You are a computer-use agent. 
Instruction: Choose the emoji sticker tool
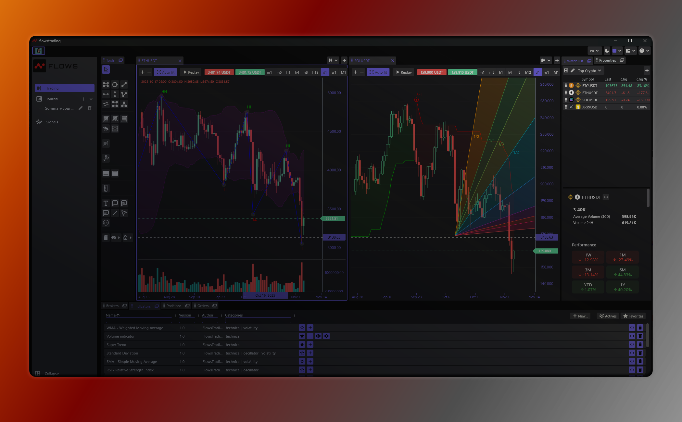pyautogui.click(x=106, y=223)
